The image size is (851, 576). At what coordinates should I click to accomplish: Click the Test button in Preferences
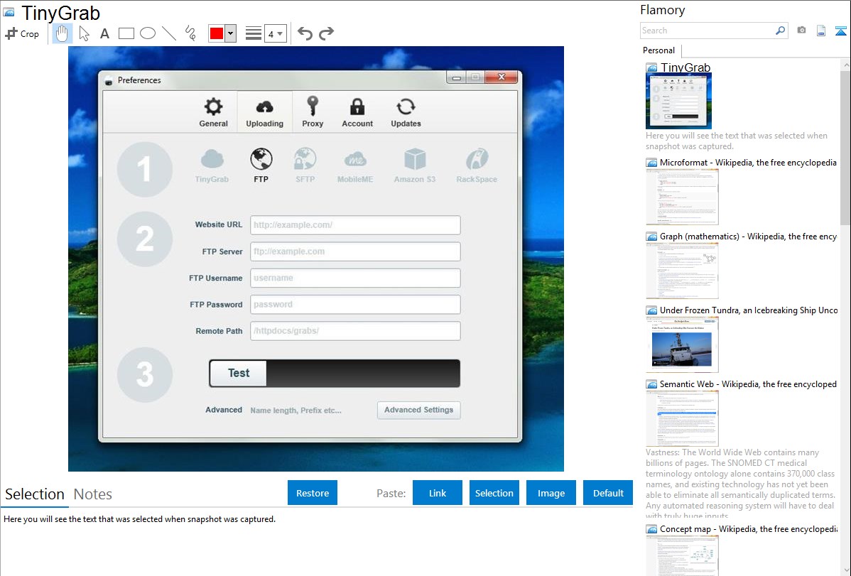tap(239, 374)
